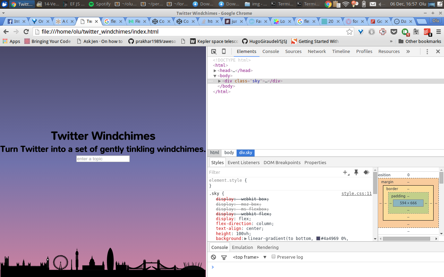The image size is (444, 277).
Task: Select html in the breadcrumb bar
Action: (x=215, y=153)
